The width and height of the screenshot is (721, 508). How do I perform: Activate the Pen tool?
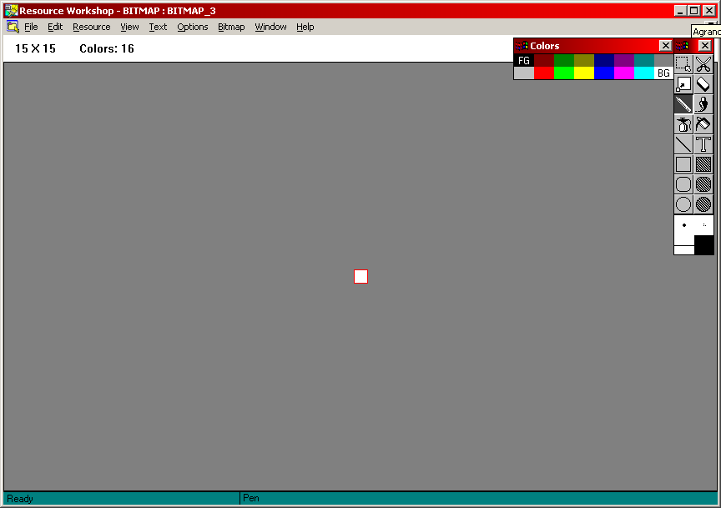point(683,104)
